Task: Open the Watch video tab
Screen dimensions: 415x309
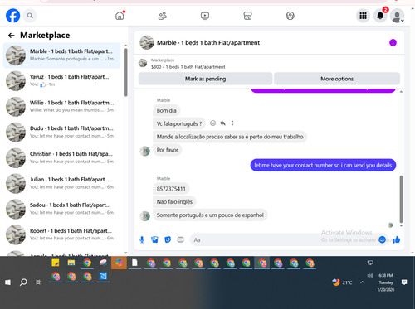Action: coord(205,16)
